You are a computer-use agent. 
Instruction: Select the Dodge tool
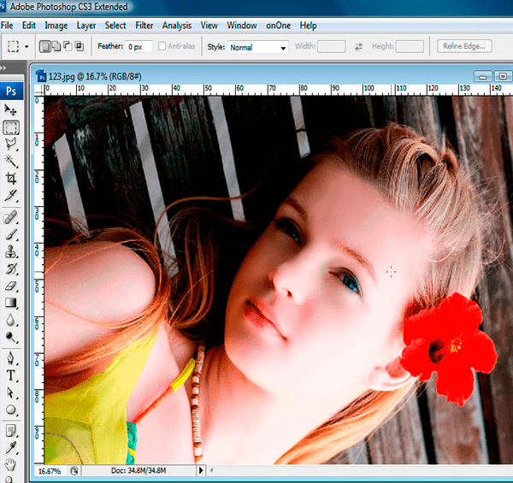(10, 337)
